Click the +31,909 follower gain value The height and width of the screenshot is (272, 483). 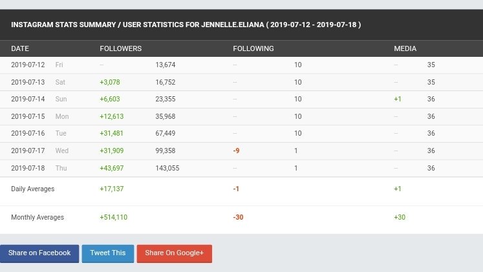[111, 151]
